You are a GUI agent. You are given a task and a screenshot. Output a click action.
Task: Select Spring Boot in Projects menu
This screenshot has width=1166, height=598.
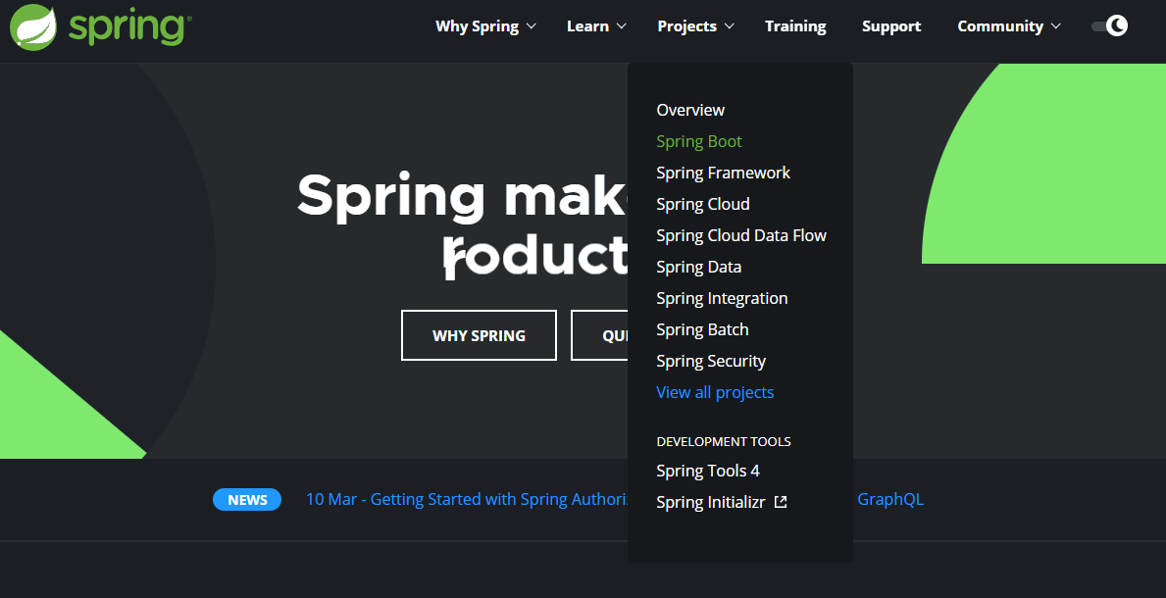coord(699,141)
